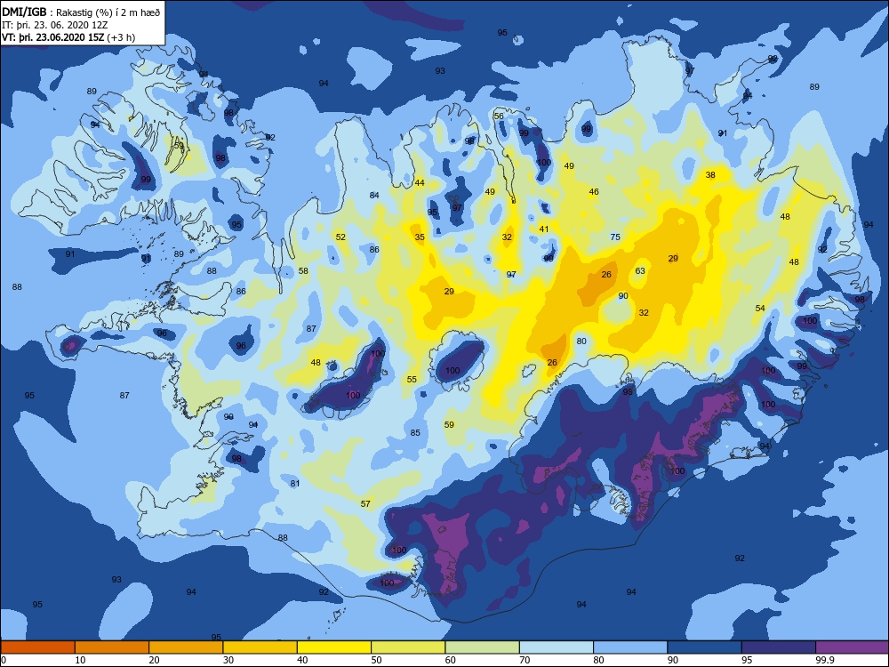889x667 pixels.
Task: Click the '63' humidity value label
Action: pos(640,270)
